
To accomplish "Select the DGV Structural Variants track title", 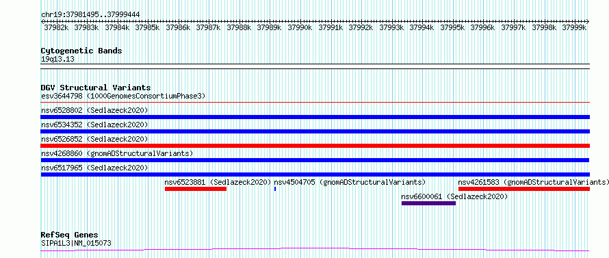I will 96,88.
